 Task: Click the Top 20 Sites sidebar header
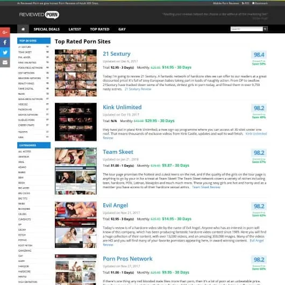coord(34,41)
